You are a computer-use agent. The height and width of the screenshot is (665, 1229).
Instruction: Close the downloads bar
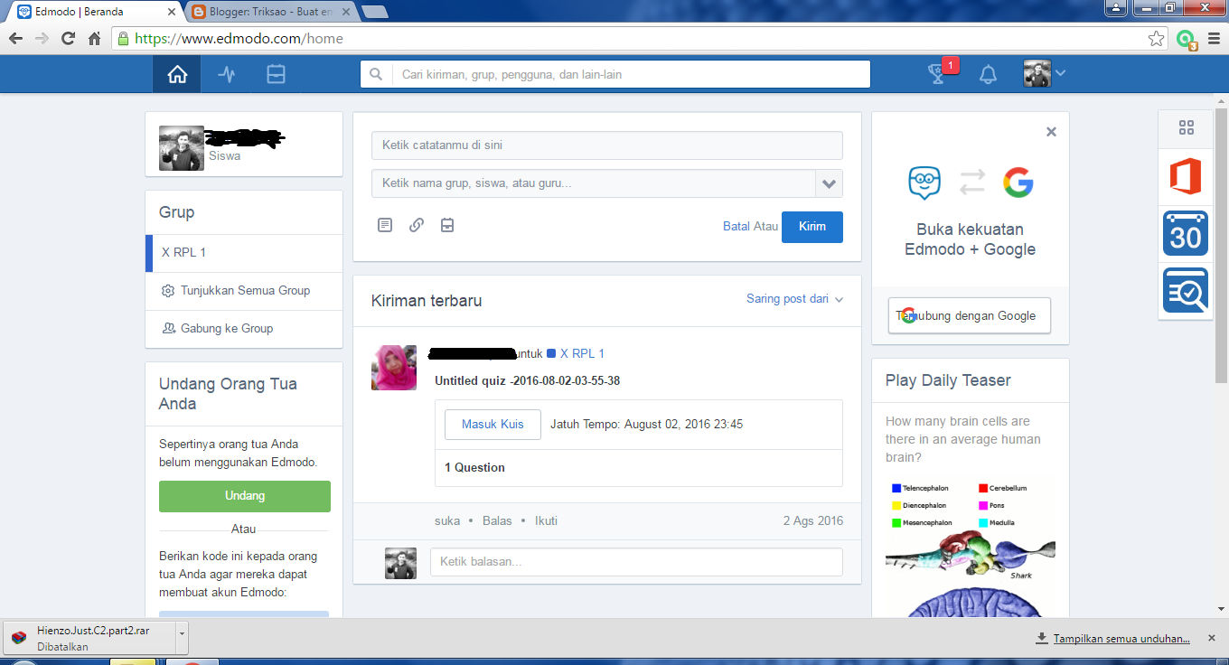1212,639
